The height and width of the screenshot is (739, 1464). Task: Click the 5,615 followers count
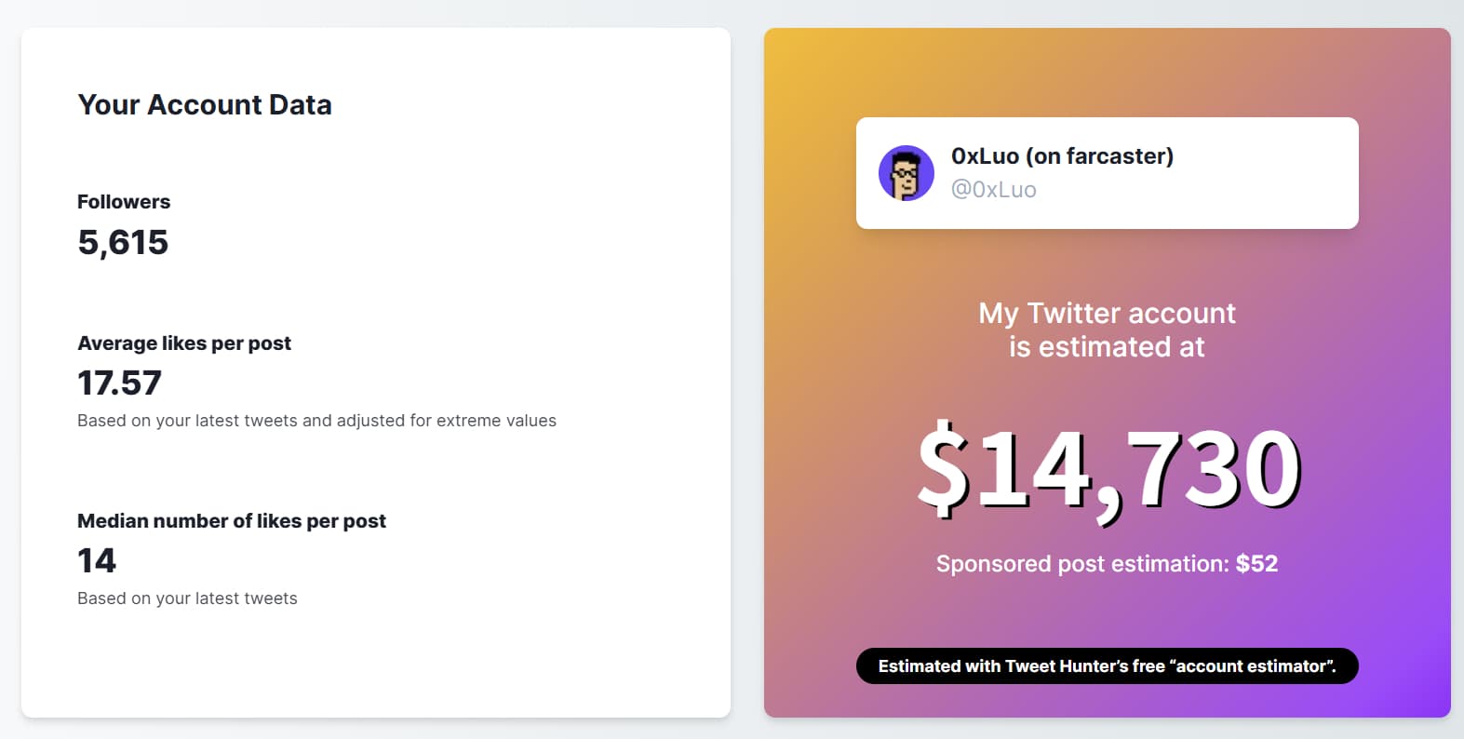tap(123, 243)
